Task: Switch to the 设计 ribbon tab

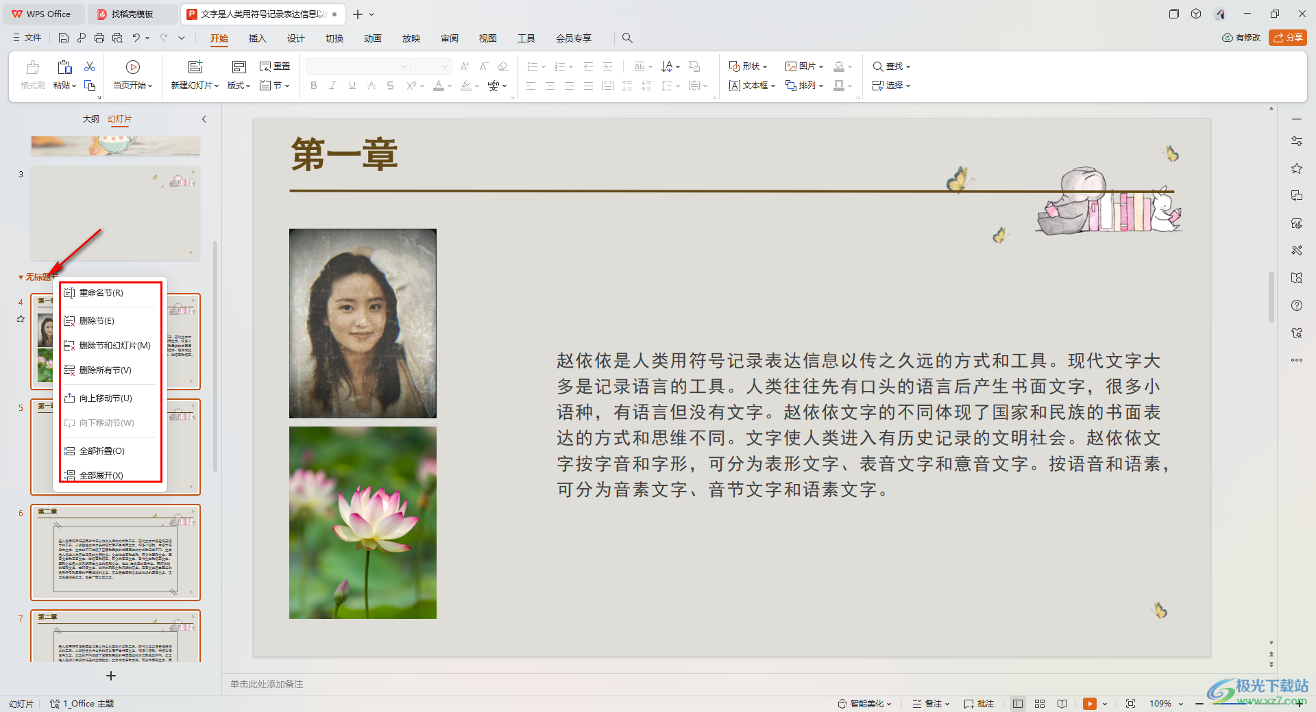Action: point(295,38)
